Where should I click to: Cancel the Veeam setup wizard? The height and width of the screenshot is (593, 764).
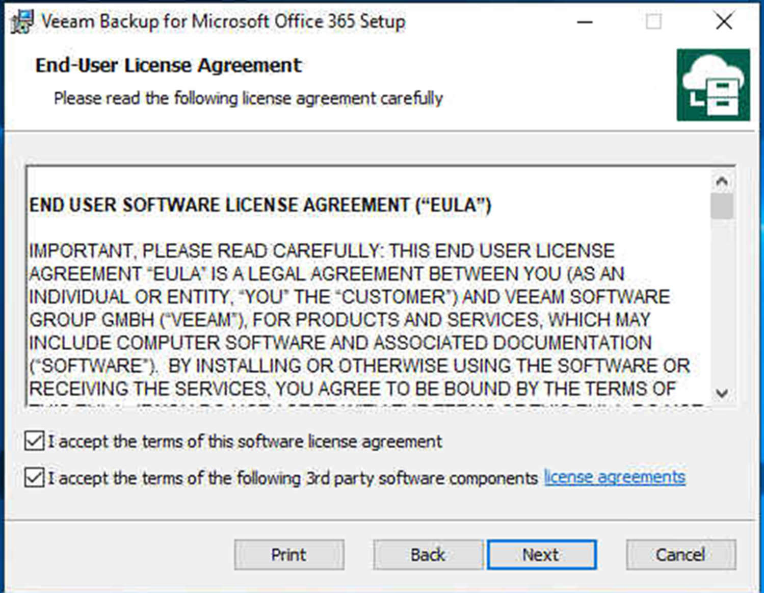(680, 554)
